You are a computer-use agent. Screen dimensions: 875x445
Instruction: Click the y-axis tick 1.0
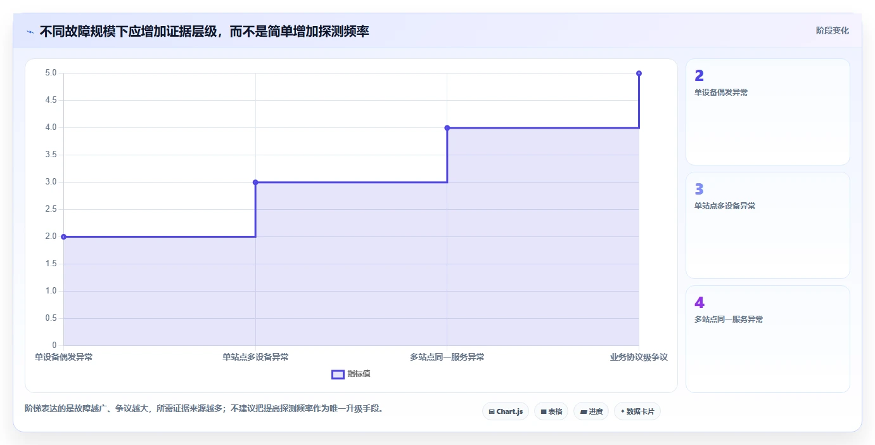pos(51,291)
